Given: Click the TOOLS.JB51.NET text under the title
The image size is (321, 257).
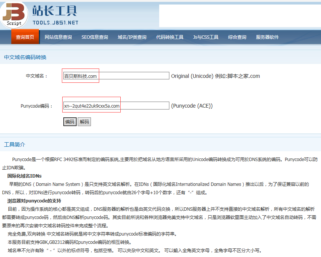Looking at the screenshot, I should 55,23.
